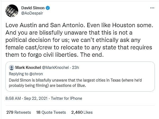The width and height of the screenshot is (159, 119).
Task: View the 279 Retweets list
Action: [x=18, y=112]
